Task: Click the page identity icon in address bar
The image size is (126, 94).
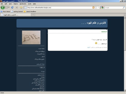Action: (26, 7)
